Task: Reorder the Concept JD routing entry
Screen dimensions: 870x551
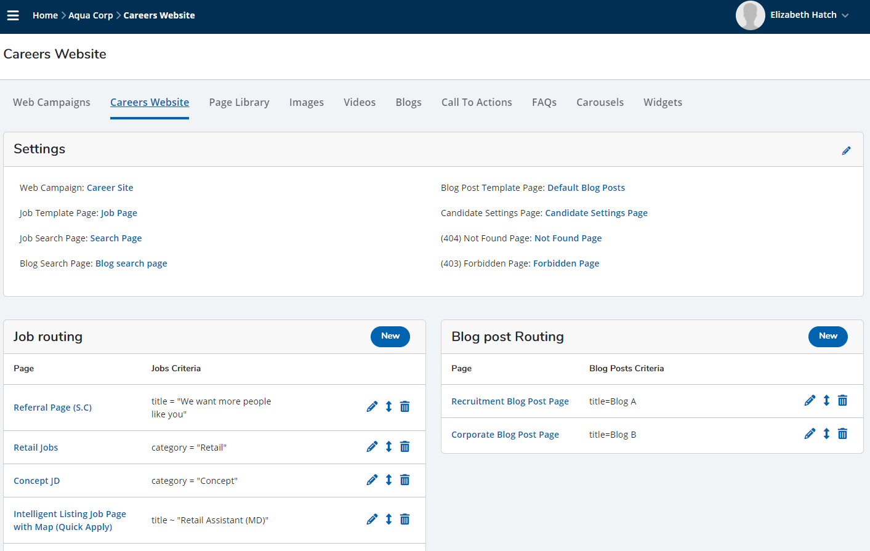Action: 388,480
